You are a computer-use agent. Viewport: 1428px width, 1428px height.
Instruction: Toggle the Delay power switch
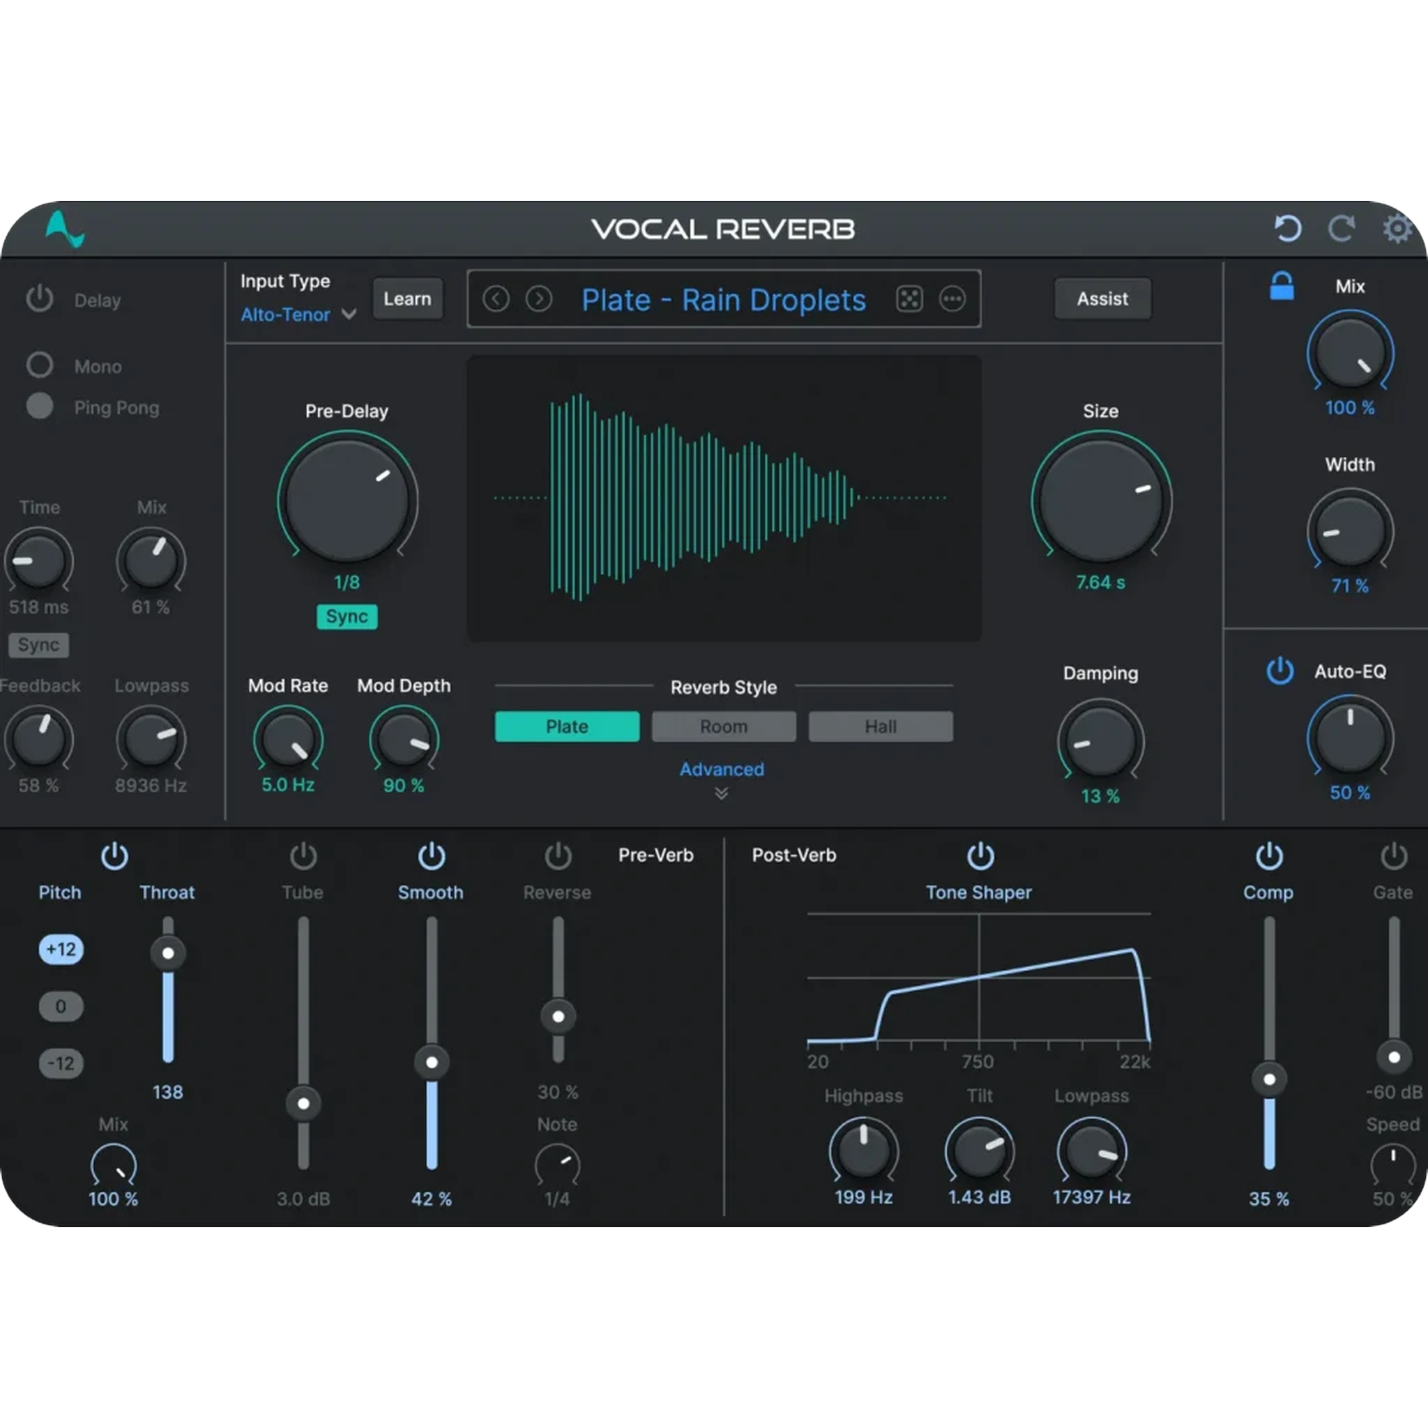pos(40,298)
